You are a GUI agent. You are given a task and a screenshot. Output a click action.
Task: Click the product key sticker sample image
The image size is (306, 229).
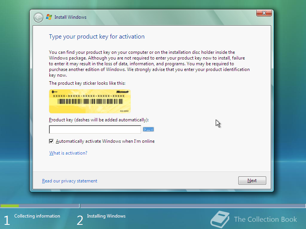pyautogui.click(x=90, y=101)
